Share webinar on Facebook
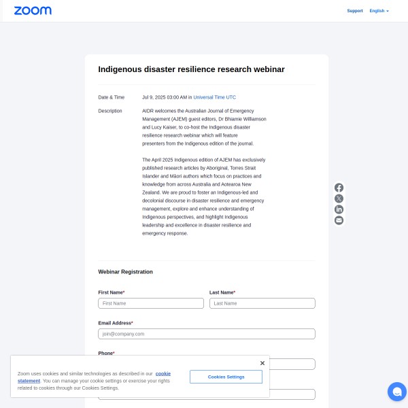Screen dimensions: 408x408 (339, 188)
